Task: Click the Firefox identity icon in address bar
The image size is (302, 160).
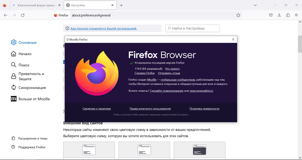Action: click(x=61, y=15)
